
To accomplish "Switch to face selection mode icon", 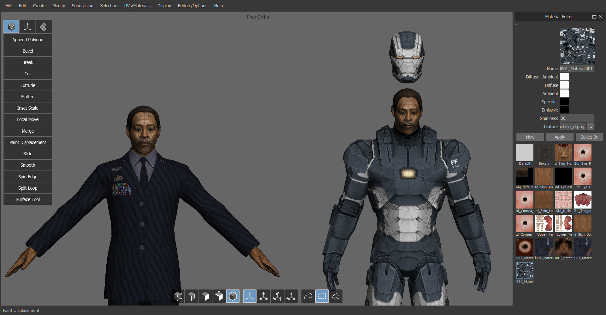I will pyautogui.click(x=205, y=296).
